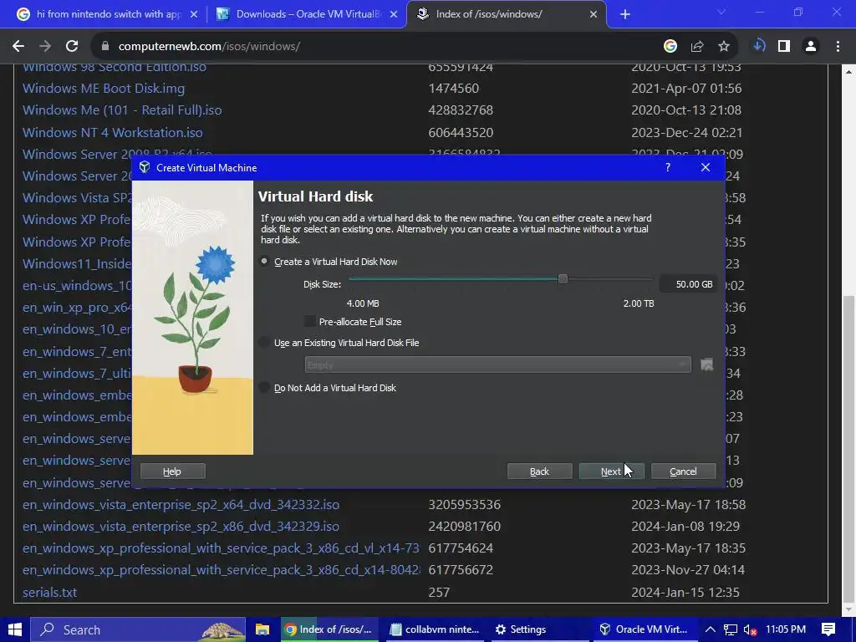856x642 pixels.
Task: Open Chrome downloads indicator icon
Action: click(x=758, y=46)
